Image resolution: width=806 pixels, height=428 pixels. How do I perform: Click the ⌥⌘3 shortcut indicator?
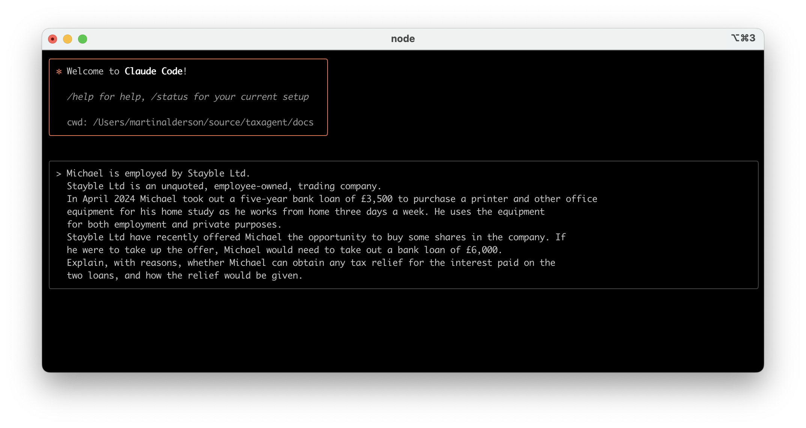tap(743, 38)
